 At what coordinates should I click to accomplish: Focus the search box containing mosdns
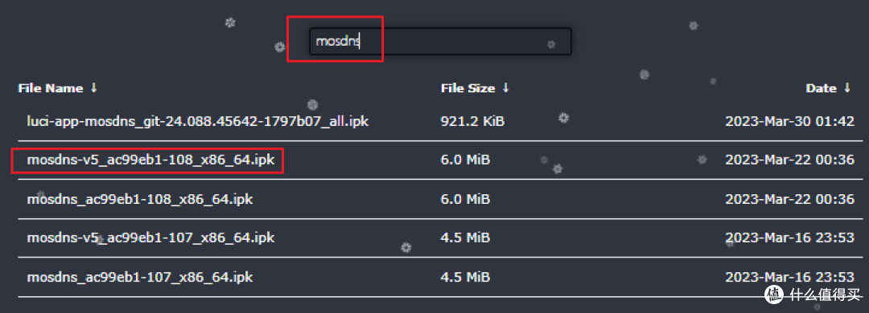coord(440,42)
